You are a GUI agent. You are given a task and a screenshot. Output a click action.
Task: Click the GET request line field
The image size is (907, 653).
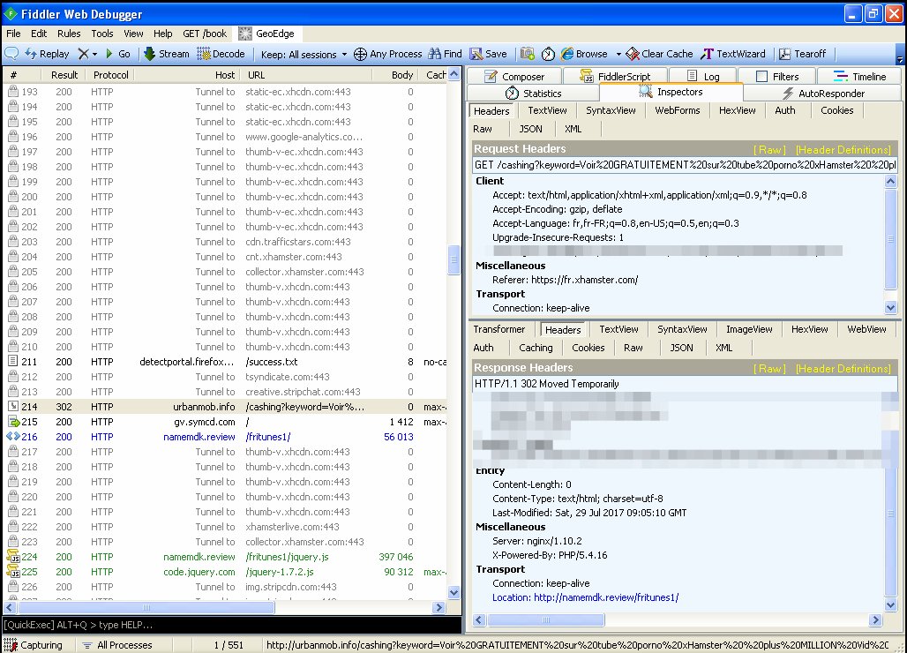click(685, 165)
